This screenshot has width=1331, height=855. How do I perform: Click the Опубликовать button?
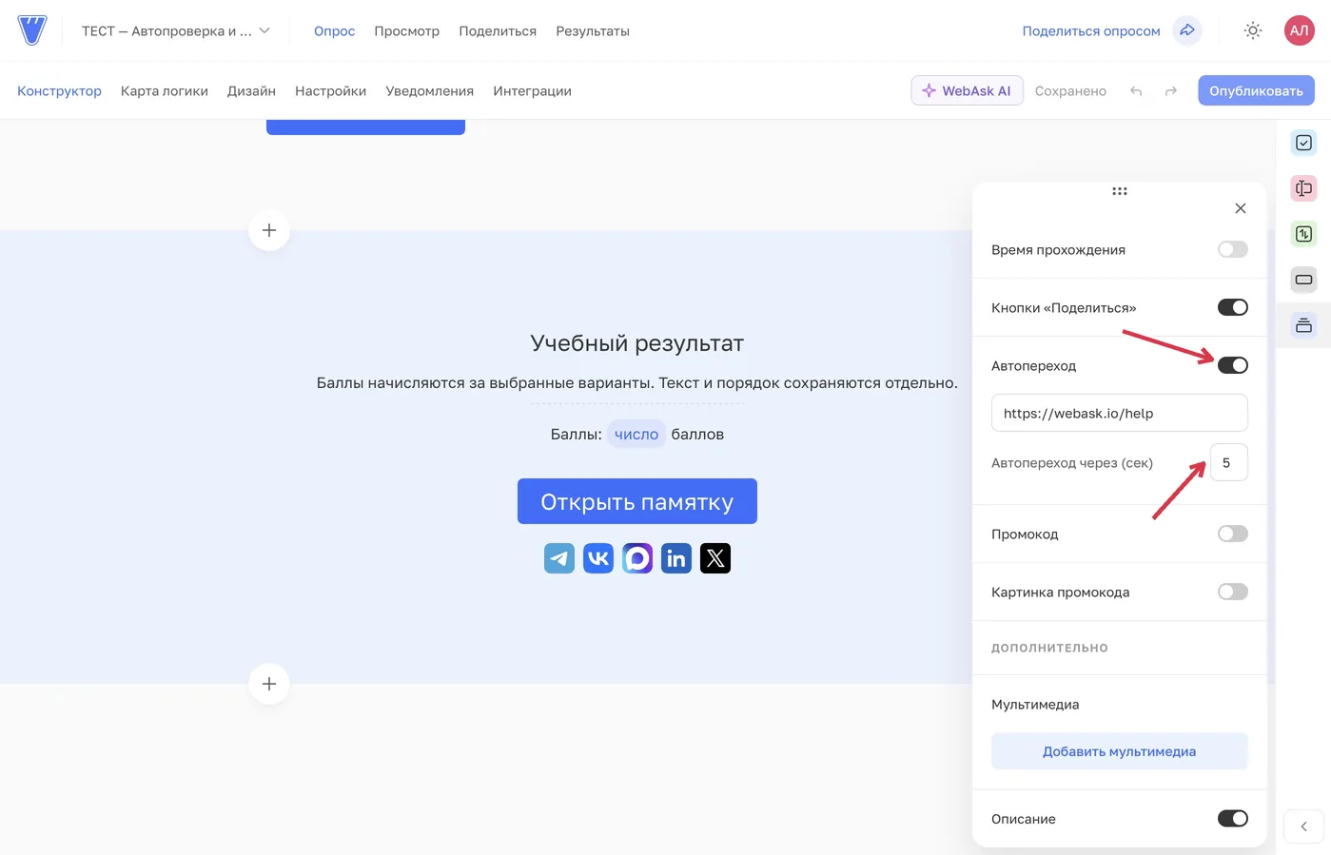click(1256, 90)
